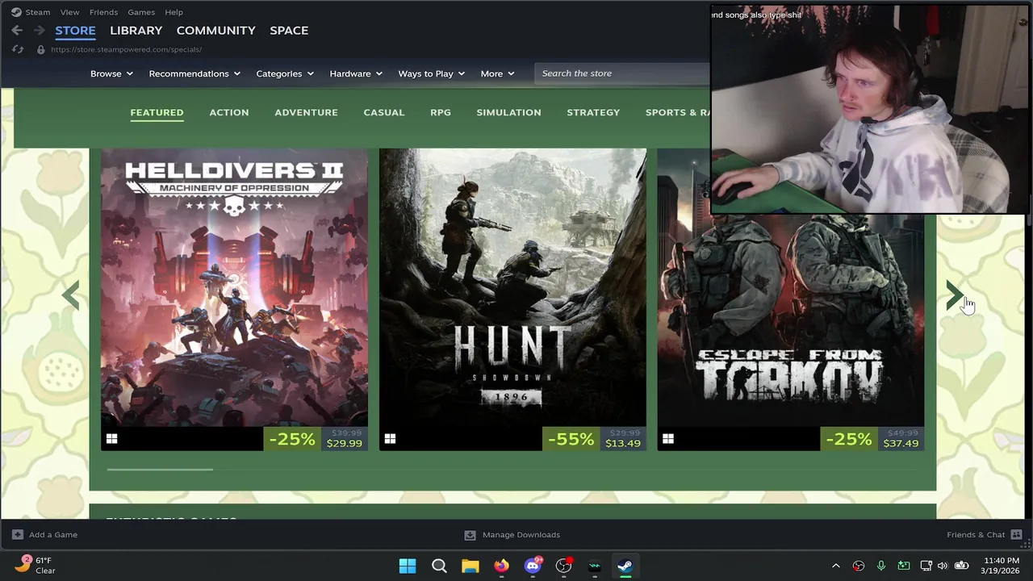The height and width of the screenshot is (581, 1033).
Task: Click the Friends & Chat label
Action: click(976, 534)
